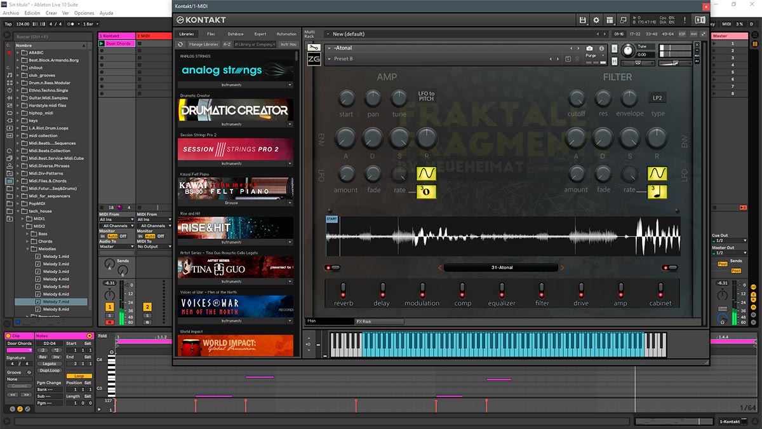Toggle delay effect switch
The width and height of the screenshot is (762, 429).
click(x=382, y=290)
